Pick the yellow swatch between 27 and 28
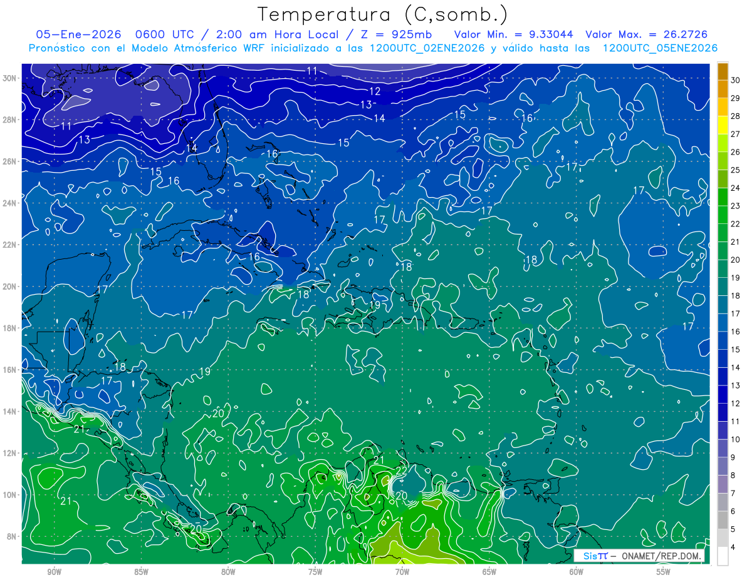Viewport: 752px width, 580px height. click(x=723, y=125)
